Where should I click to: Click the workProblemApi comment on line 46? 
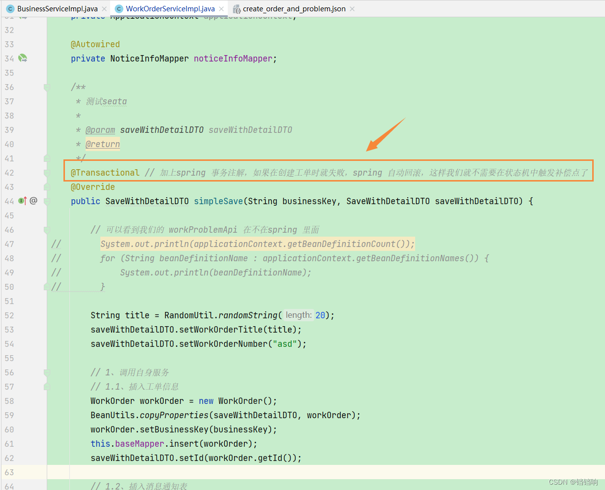coord(203,230)
